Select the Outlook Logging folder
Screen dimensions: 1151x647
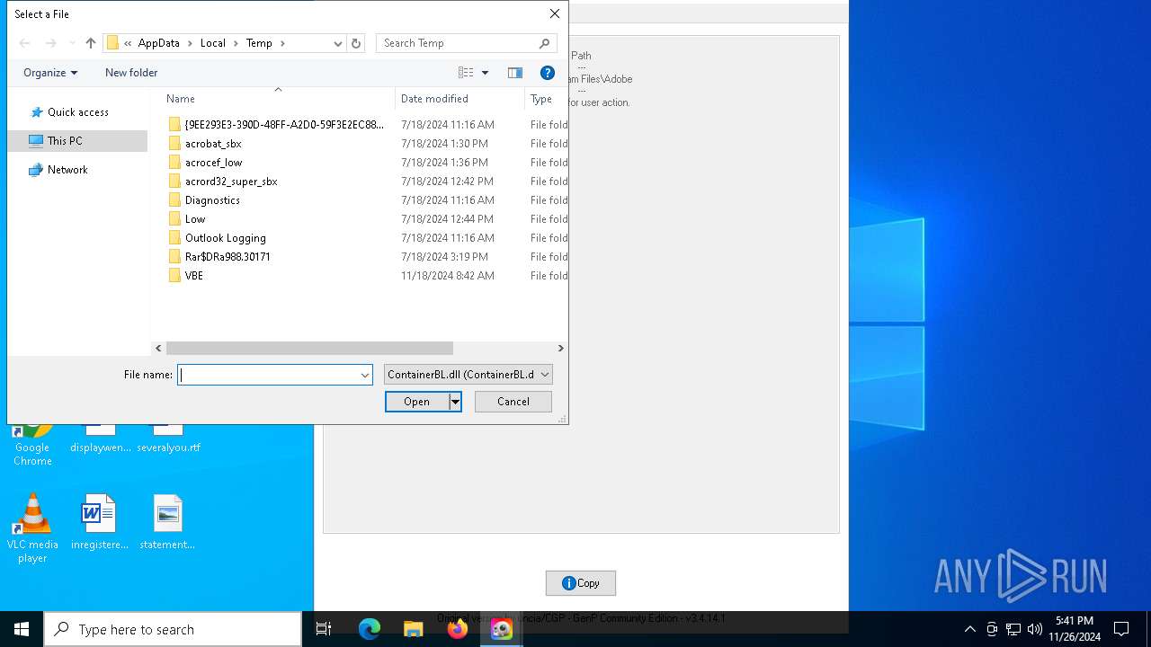(226, 238)
